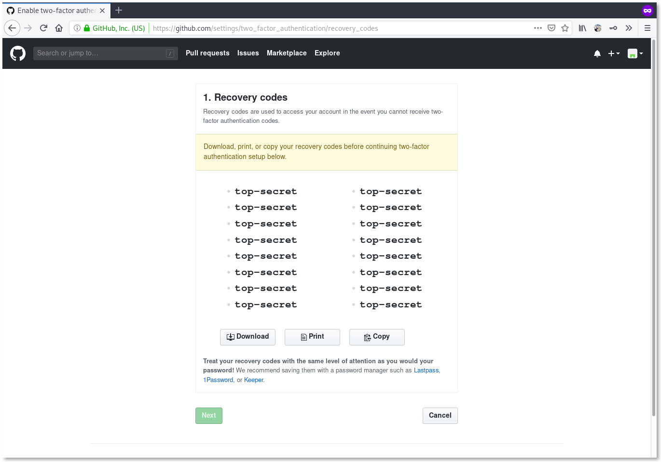
Task: Open Pull requests in the header
Action: [x=207, y=53]
